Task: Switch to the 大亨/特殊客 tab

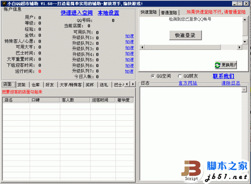Action: pyautogui.click(x=71, y=85)
